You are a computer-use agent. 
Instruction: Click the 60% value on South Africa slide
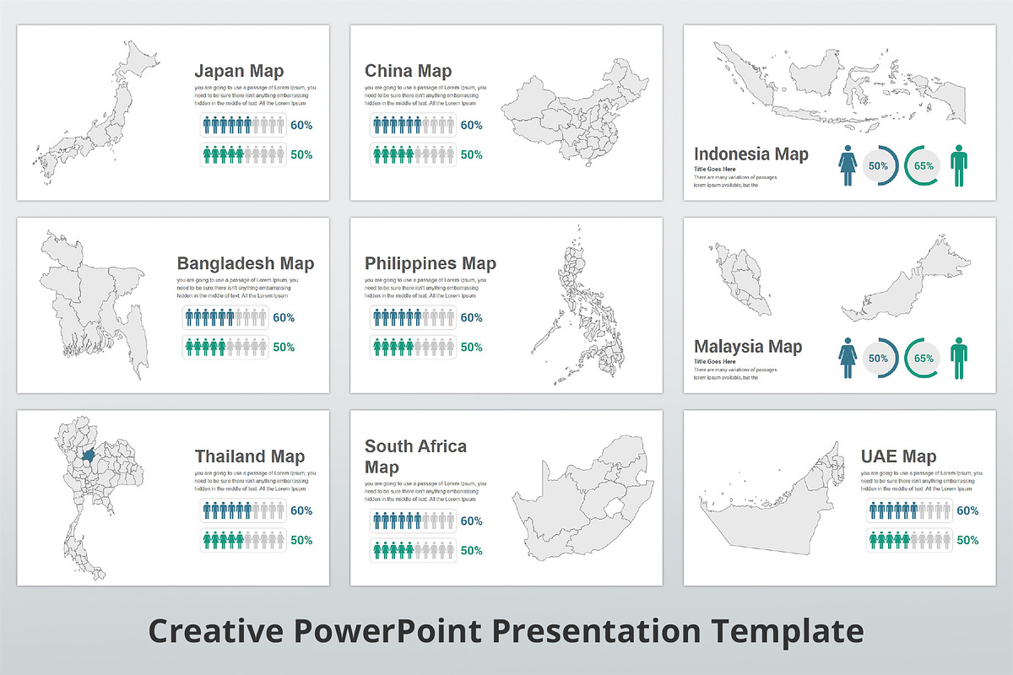[x=472, y=521]
